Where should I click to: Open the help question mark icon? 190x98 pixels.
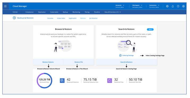pyautogui.click(x=178, y=6)
